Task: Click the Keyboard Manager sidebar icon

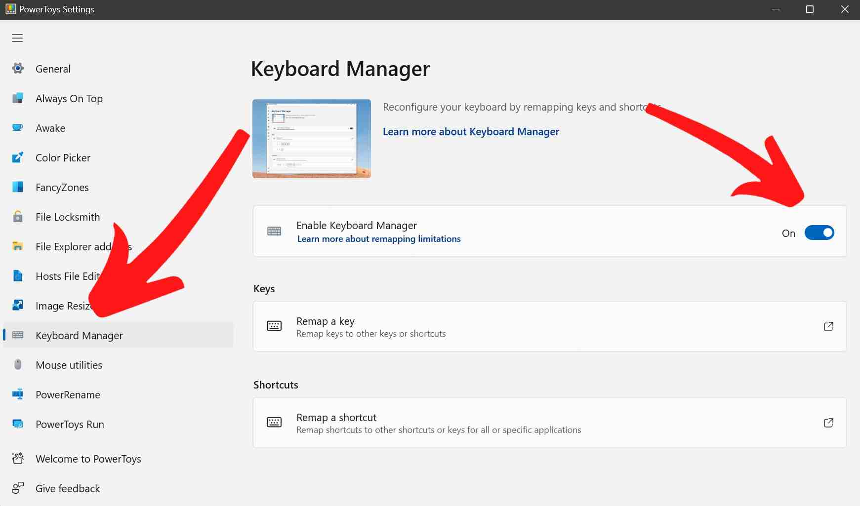Action: [18, 335]
